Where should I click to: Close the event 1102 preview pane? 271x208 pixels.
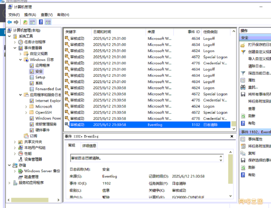232,136
